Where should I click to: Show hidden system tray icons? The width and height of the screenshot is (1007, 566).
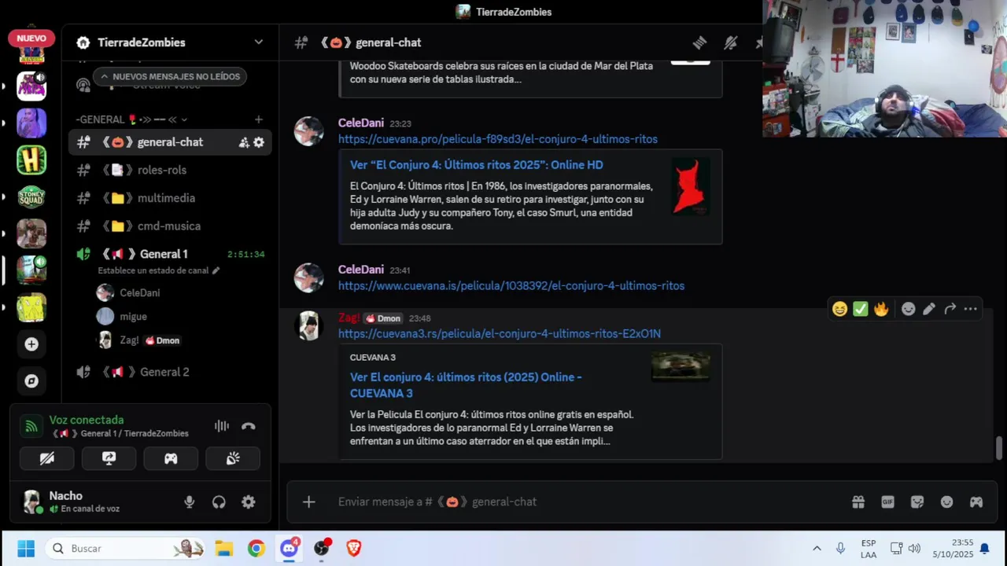point(817,549)
